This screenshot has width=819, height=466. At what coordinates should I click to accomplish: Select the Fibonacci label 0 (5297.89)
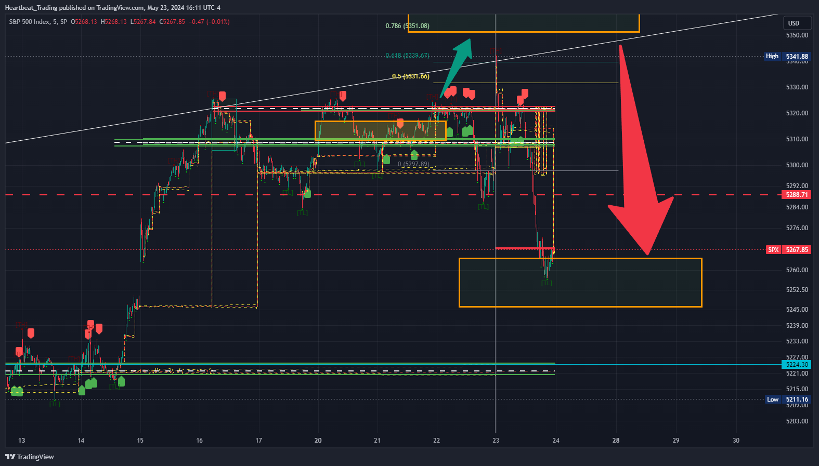[x=413, y=164]
